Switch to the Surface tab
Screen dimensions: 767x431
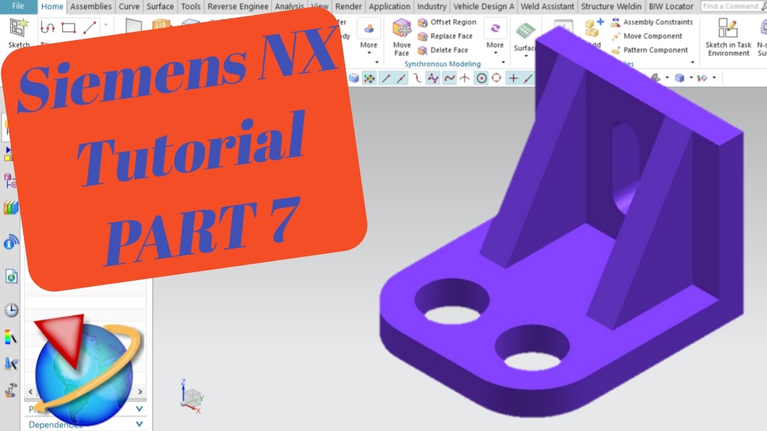point(161,7)
